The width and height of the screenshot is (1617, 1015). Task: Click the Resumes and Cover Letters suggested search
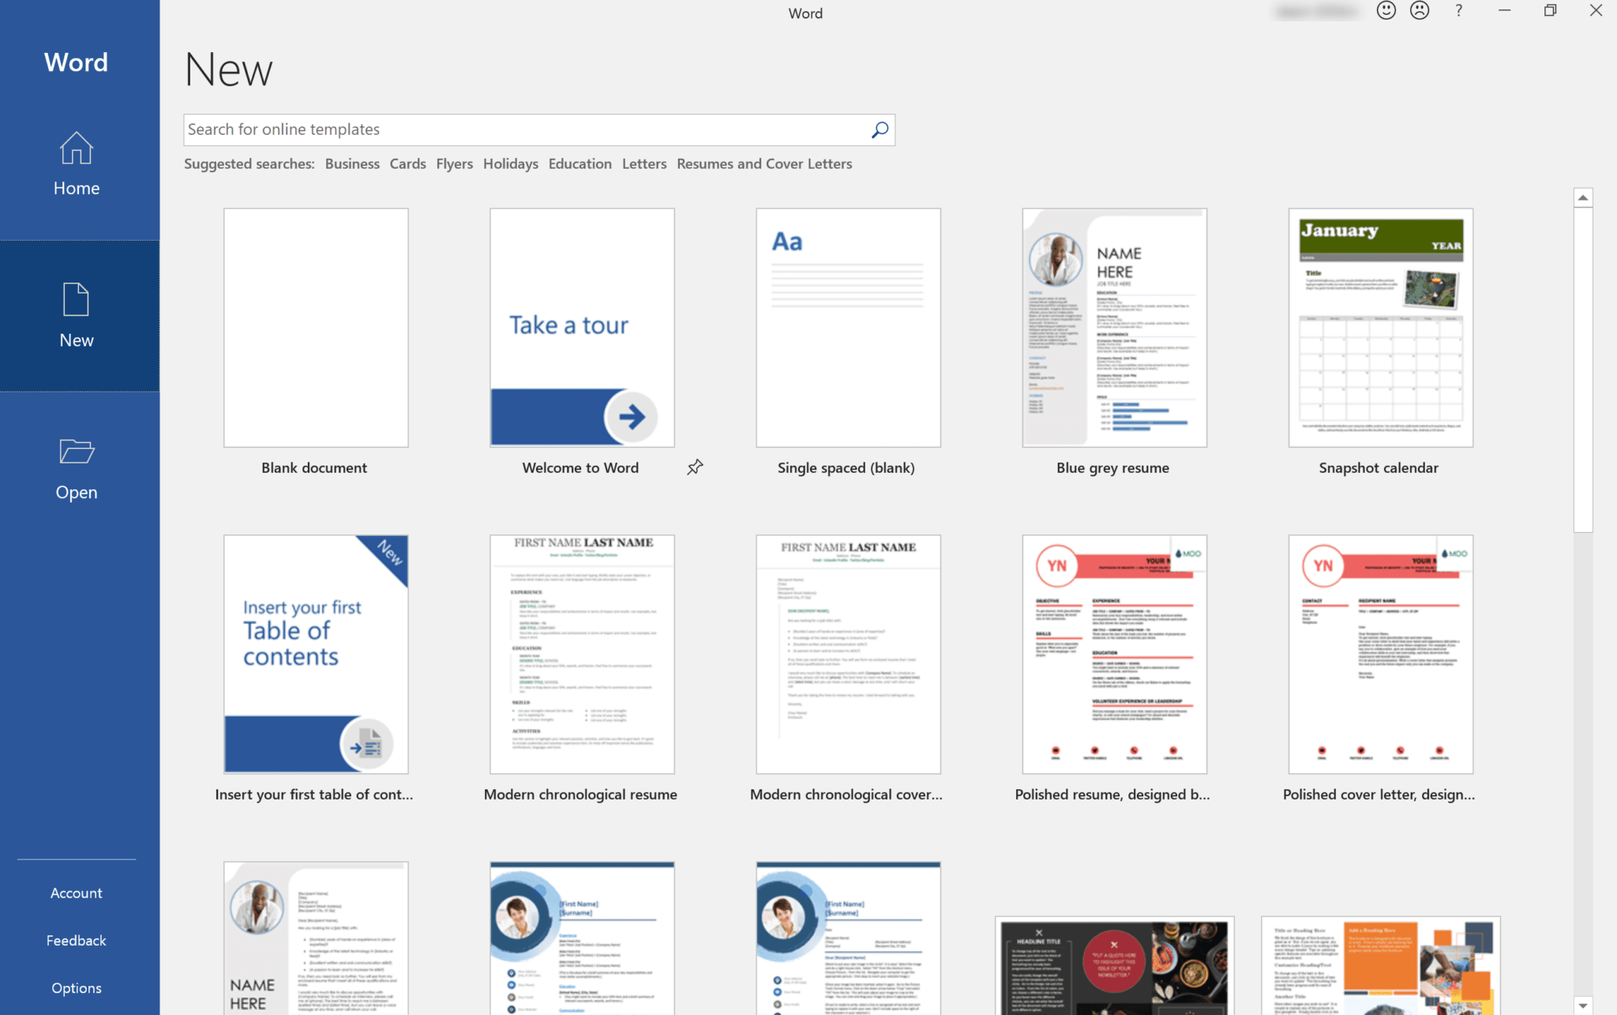(764, 163)
